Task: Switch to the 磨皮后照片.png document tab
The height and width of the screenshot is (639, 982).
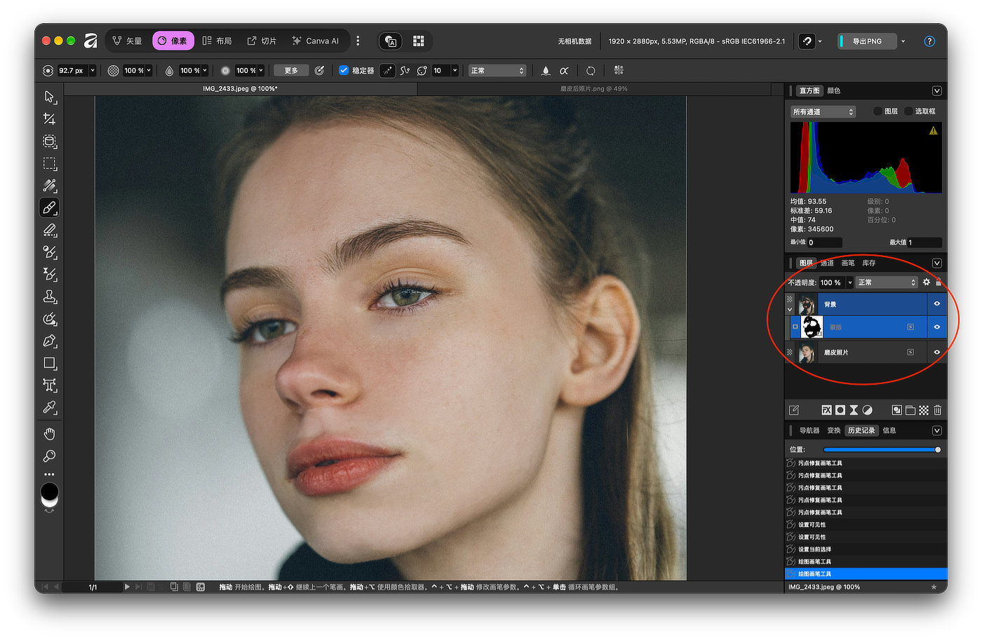Action: [x=593, y=89]
